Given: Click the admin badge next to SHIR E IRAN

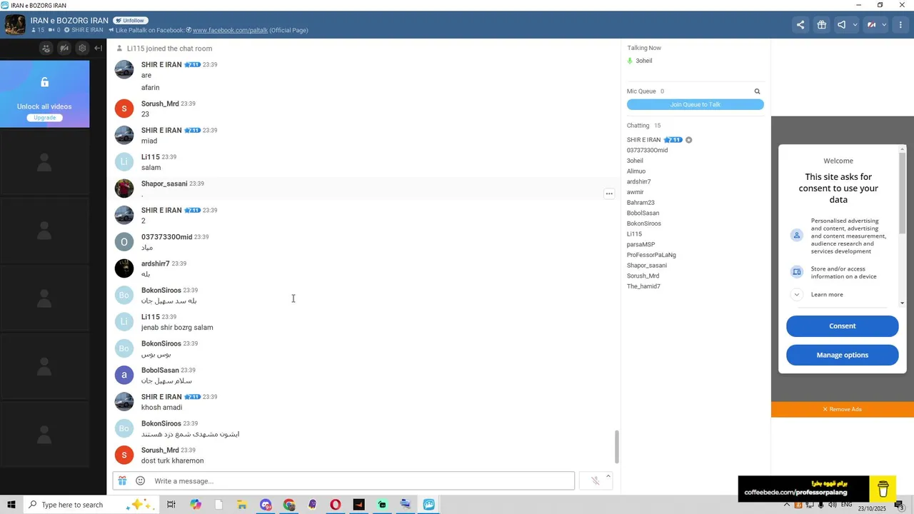Looking at the screenshot, I should (689, 140).
